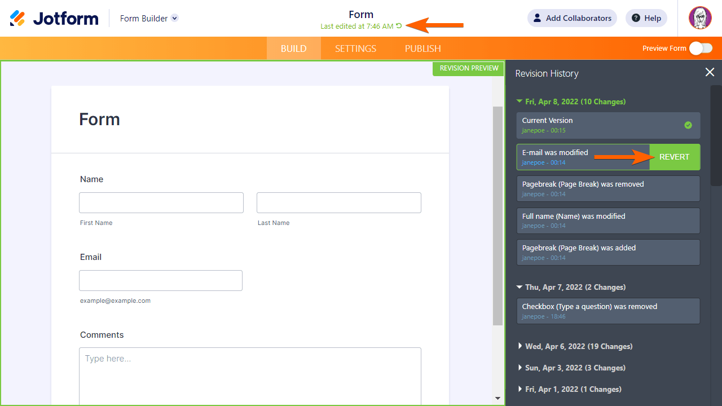Click the REVERT button

pos(675,157)
